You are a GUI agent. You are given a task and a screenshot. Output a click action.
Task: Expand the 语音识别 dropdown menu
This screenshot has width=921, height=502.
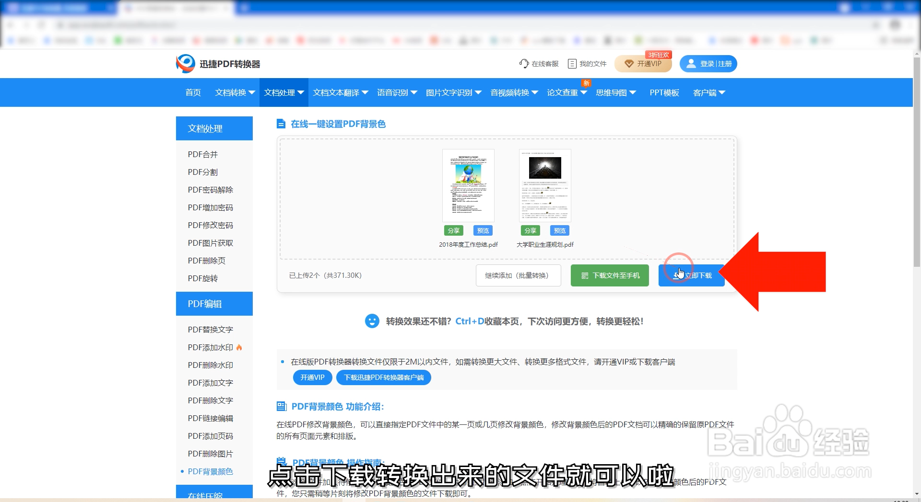(414, 92)
